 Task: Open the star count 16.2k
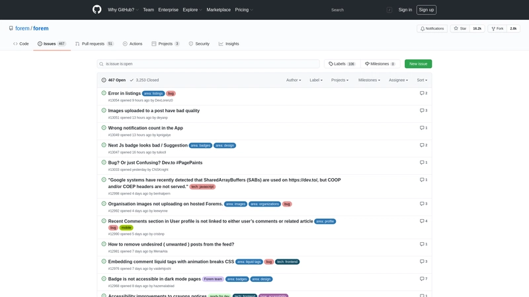(x=477, y=28)
